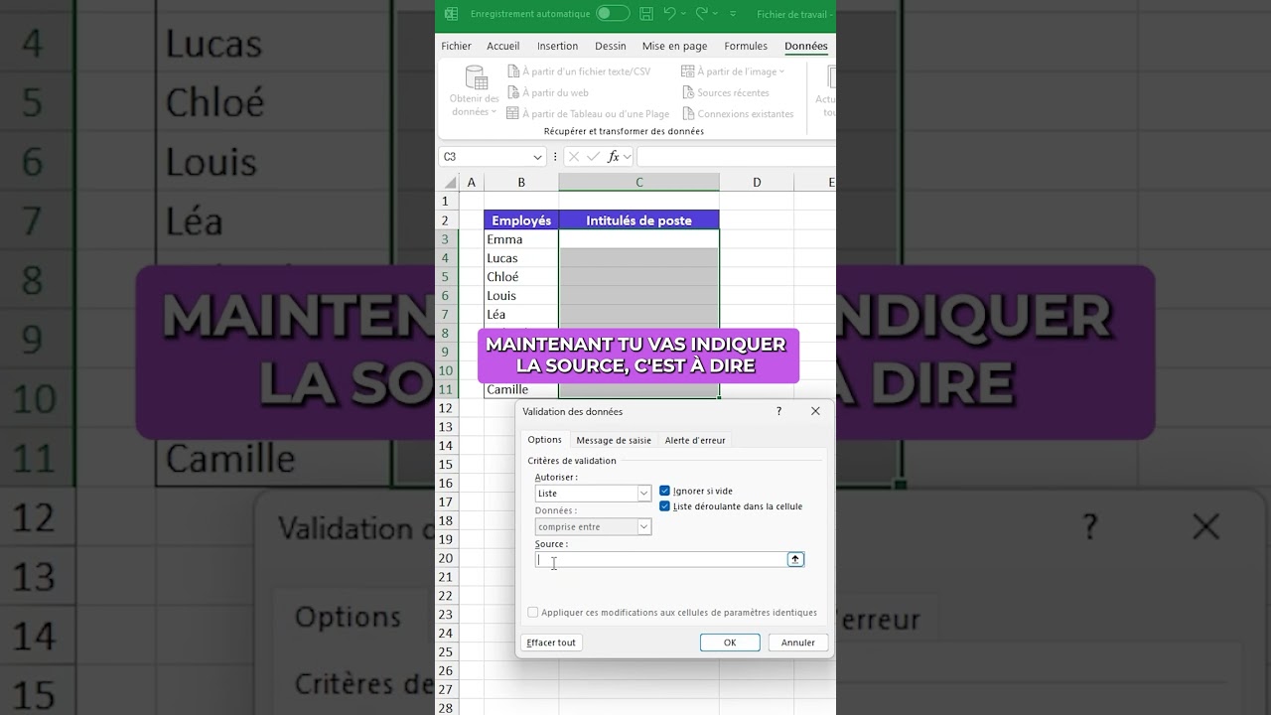Select the cell containing Chloé

(x=521, y=277)
